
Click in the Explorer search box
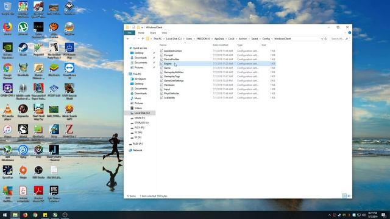[x=339, y=39]
